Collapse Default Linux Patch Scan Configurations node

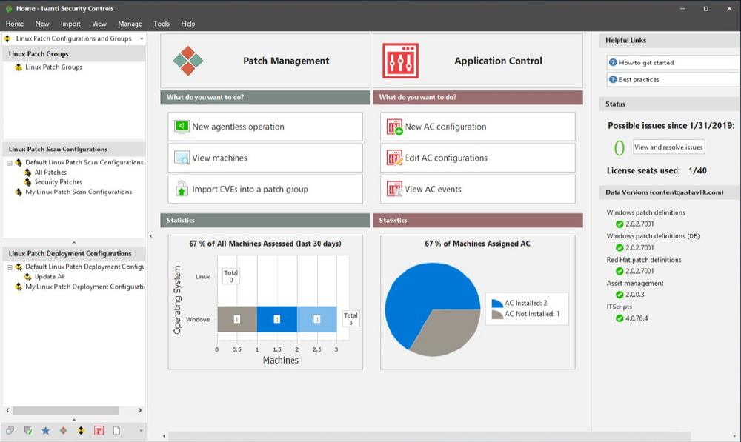[10, 163]
